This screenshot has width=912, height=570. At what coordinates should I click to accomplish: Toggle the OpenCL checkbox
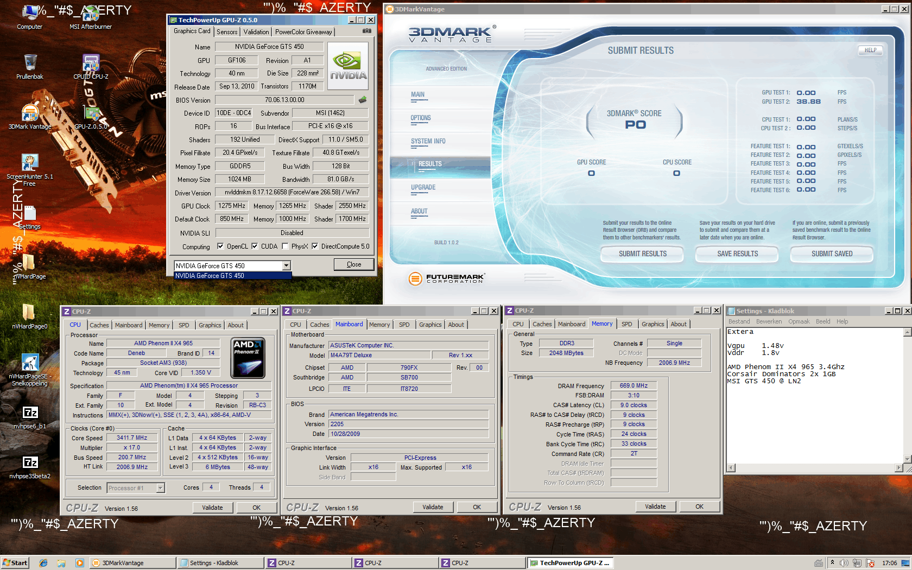[x=220, y=246]
